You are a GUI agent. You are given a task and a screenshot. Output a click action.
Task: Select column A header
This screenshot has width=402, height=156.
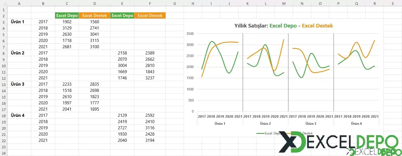[x=19, y=3]
